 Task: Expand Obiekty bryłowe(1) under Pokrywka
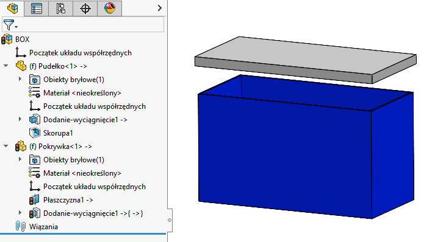click(x=20, y=159)
